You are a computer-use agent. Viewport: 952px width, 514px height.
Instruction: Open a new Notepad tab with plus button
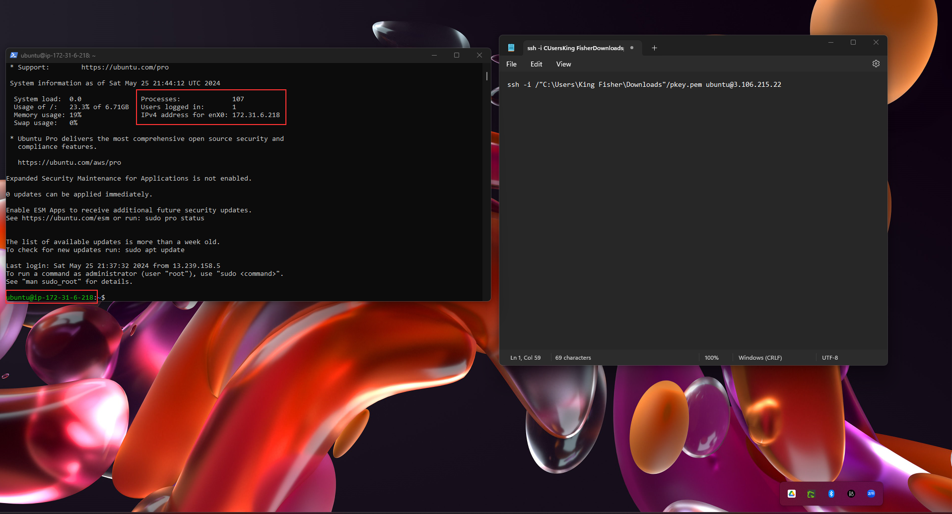(x=654, y=48)
